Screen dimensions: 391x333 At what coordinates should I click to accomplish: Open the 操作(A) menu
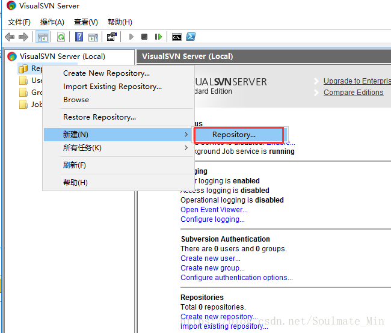52,22
